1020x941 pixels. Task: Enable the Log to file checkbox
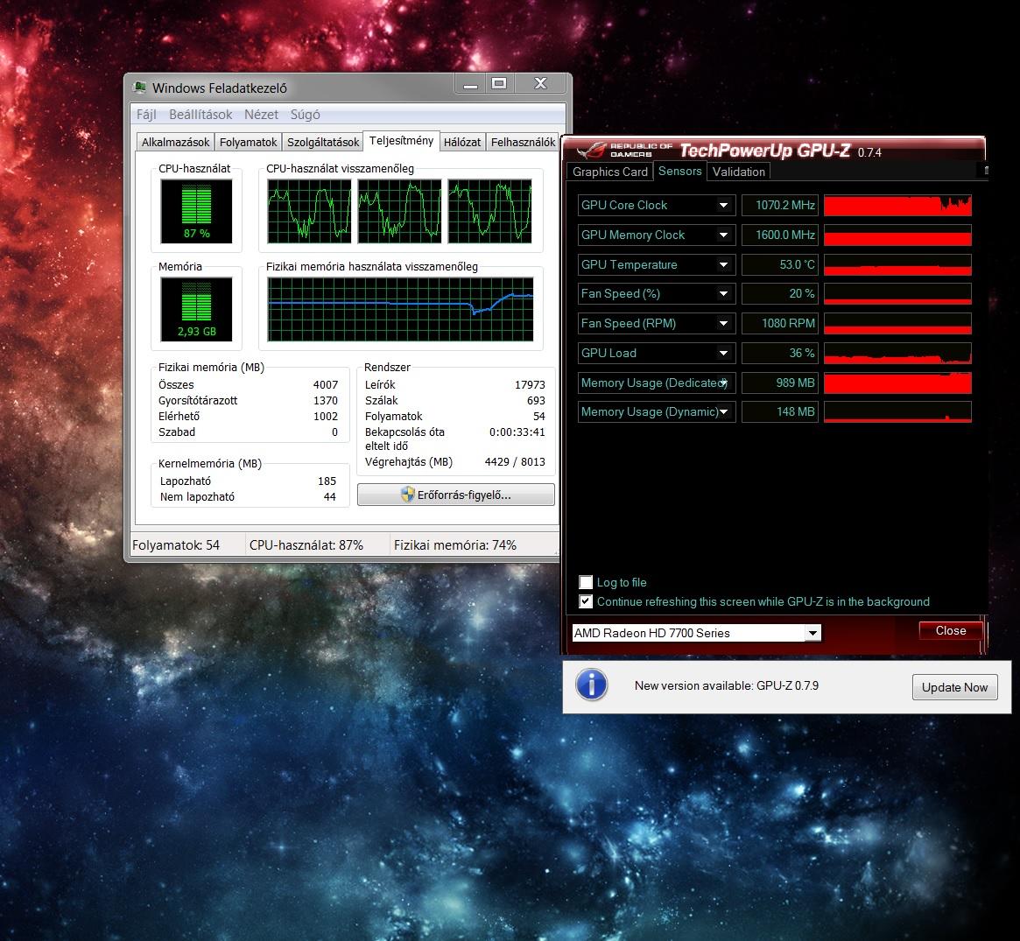(x=586, y=582)
